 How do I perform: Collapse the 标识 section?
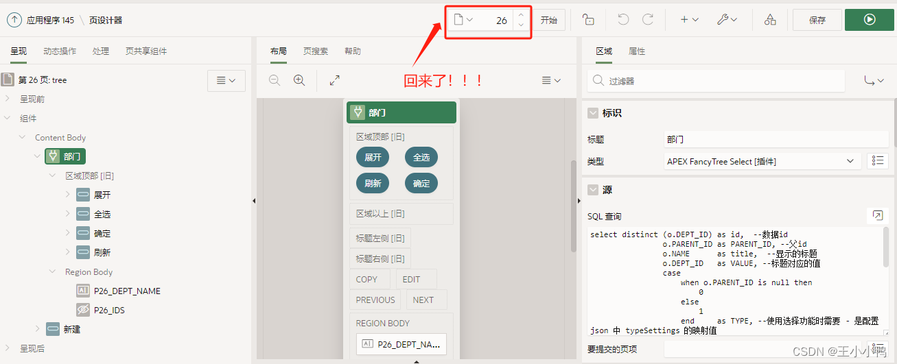[593, 113]
